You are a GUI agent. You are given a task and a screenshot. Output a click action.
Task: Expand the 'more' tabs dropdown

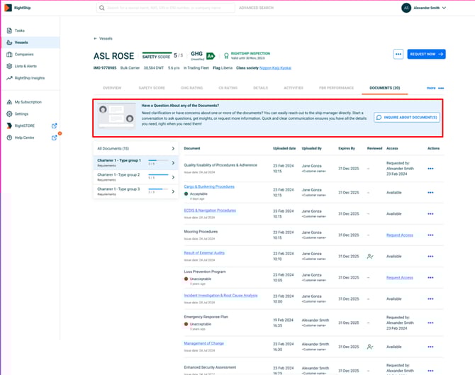(435, 88)
